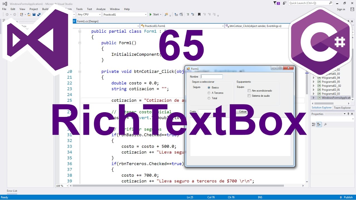Expand the Programa02_01 project node

point(314,90)
